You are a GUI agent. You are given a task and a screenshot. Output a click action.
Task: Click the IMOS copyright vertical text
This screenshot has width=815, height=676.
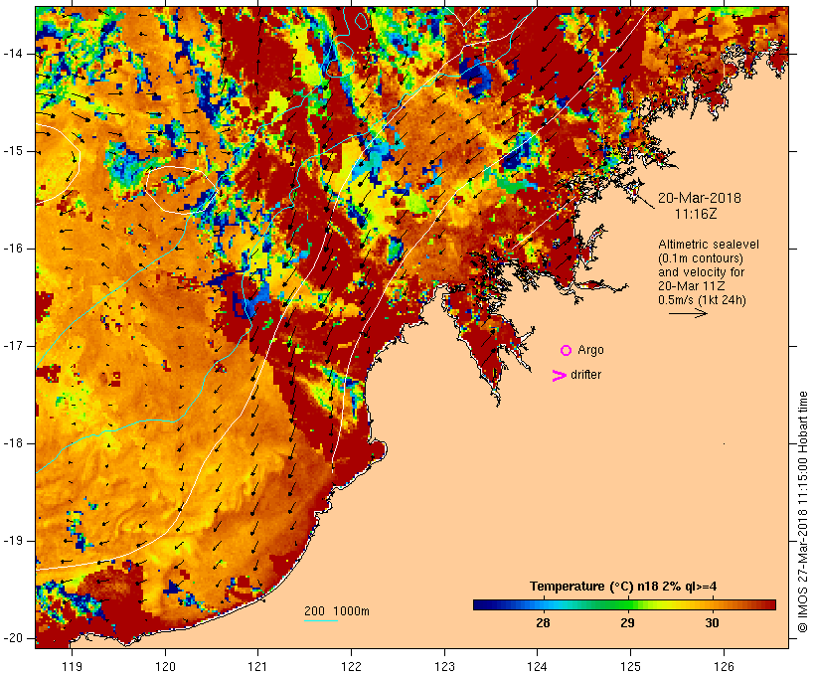click(x=803, y=512)
